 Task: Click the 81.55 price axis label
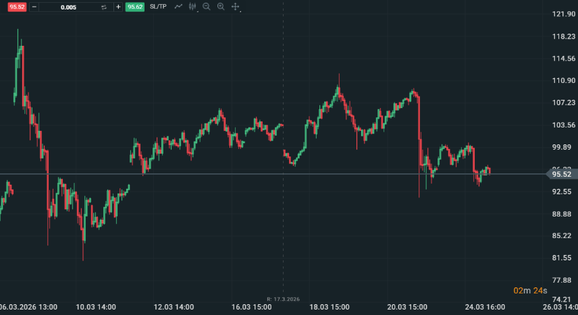click(x=562, y=258)
